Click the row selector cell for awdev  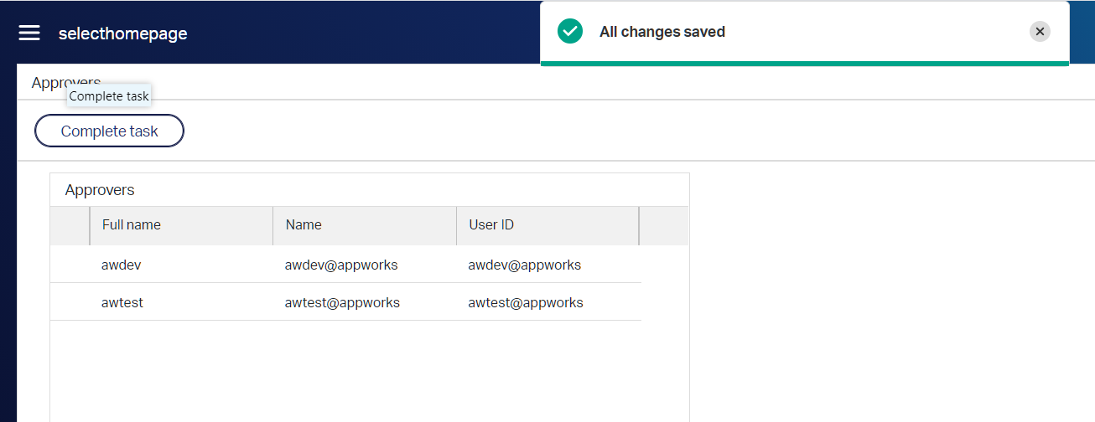coord(70,265)
